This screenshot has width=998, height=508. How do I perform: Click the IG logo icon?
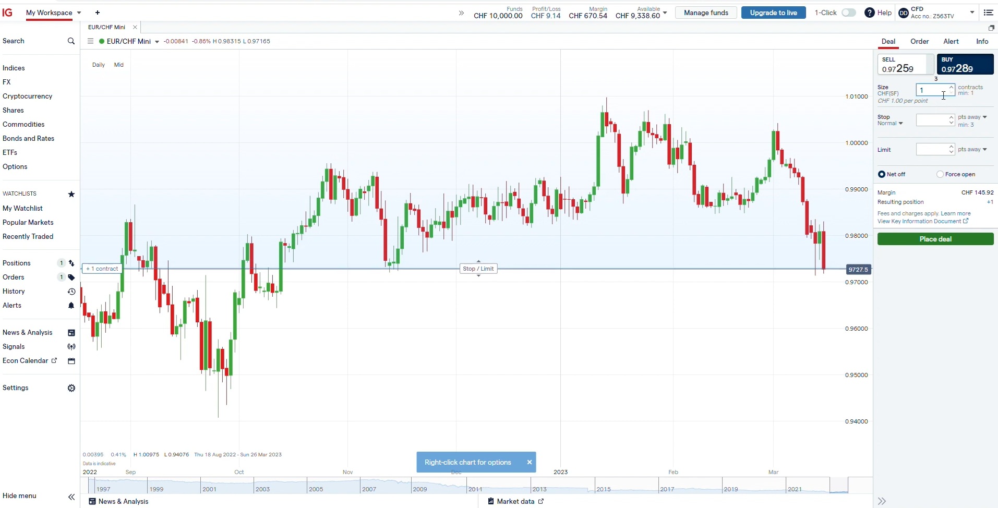click(7, 13)
